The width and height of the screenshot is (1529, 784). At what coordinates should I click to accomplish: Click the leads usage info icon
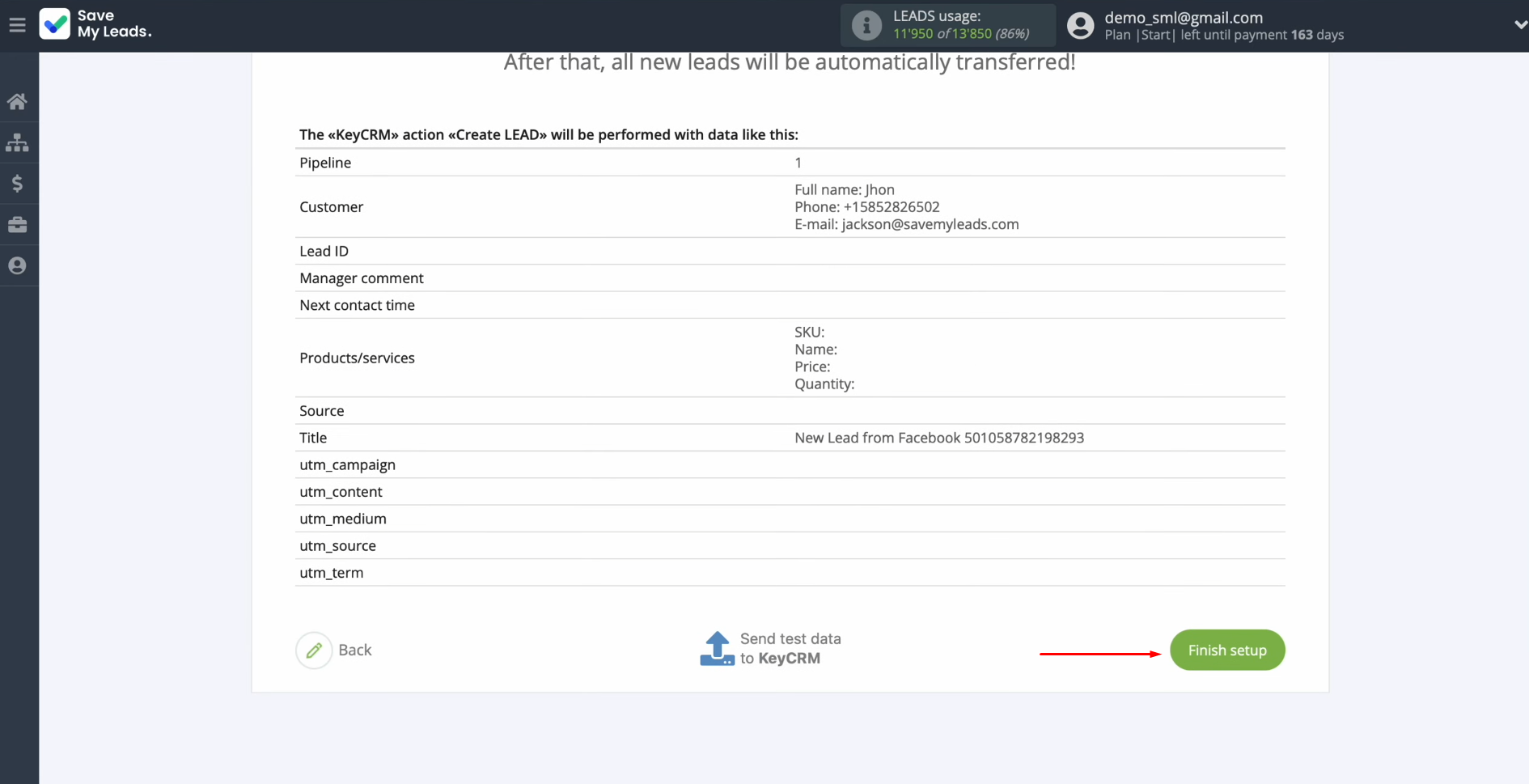(866, 25)
